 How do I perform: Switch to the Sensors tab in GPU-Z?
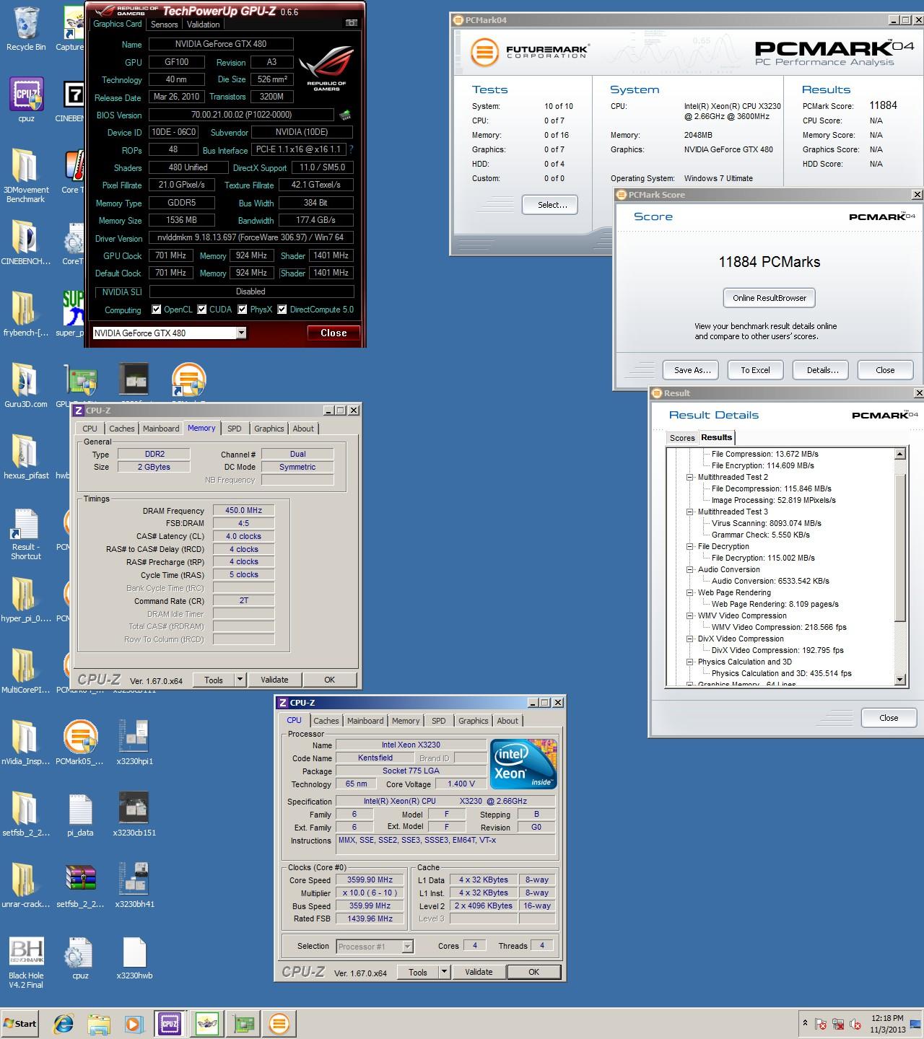click(x=164, y=24)
